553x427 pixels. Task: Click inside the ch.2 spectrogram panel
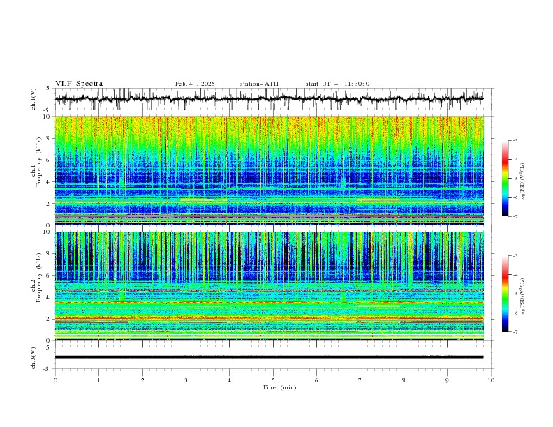point(269,286)
